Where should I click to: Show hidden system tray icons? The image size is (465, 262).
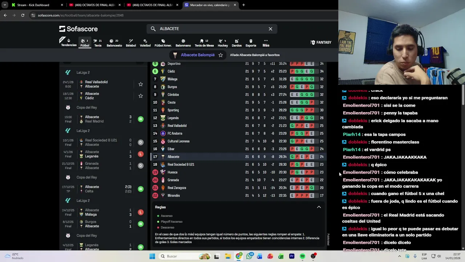[x=400, y=256]
